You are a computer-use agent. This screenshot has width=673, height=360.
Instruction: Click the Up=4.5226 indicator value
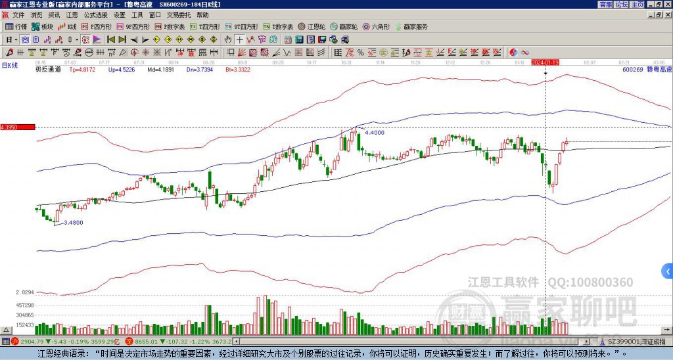(x=122, y=70)
